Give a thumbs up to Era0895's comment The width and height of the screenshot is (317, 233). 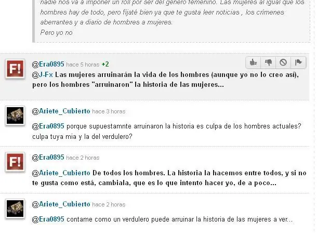(x=253, y=62)
